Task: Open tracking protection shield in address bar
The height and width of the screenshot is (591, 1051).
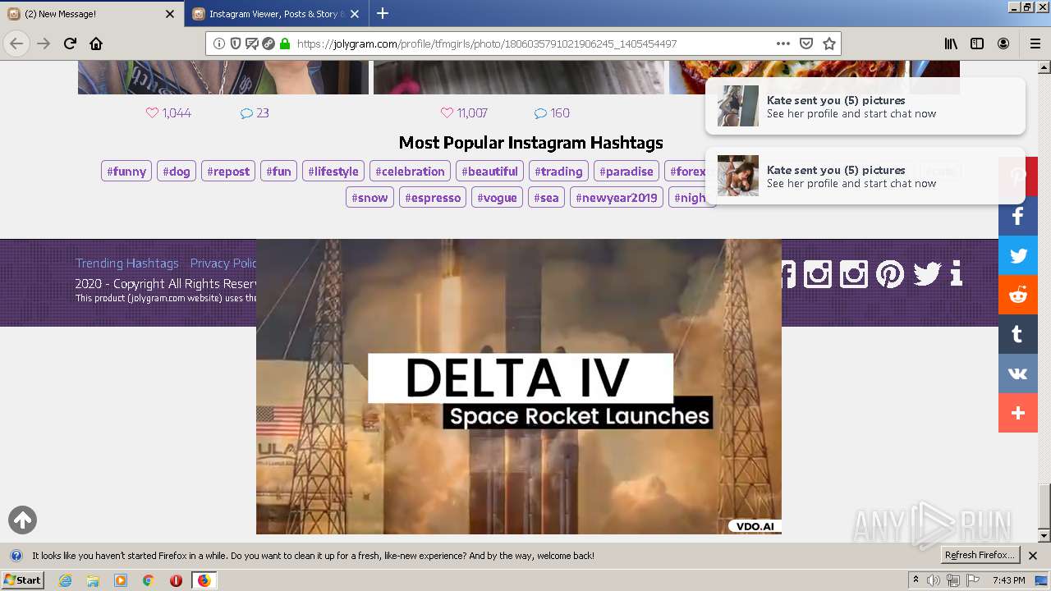Action: 236,44
